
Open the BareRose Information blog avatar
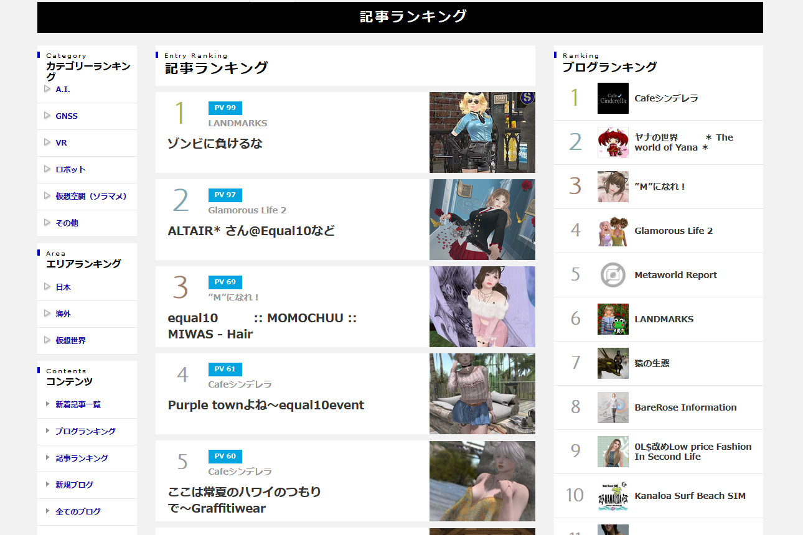click(x=613, y=407)
